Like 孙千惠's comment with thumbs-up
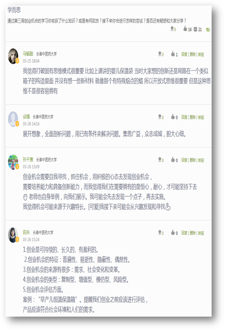Viewport: 225px width, 330px height. click(x=173, y=159)
